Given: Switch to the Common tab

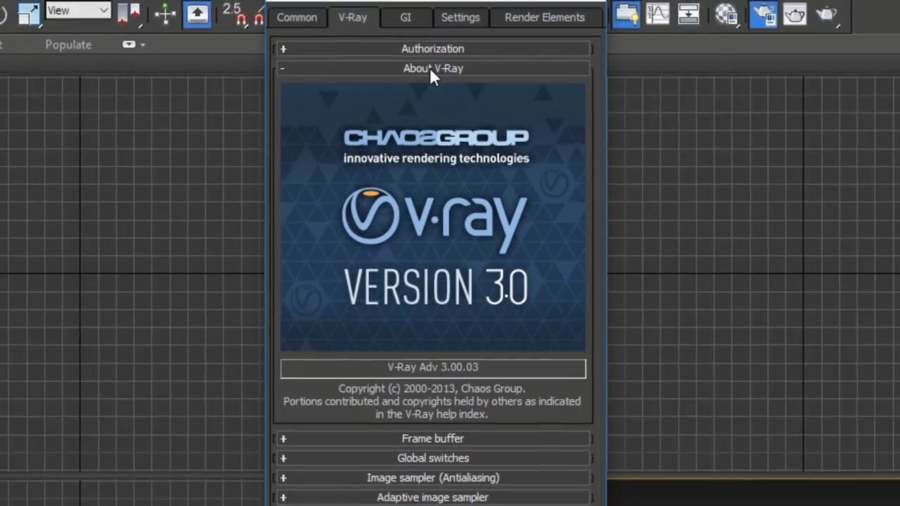Looking at the screenshot, I should click(297, 18).
